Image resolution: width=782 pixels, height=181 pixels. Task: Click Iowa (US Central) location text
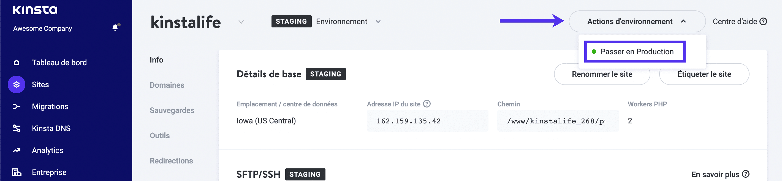[266, 121]
